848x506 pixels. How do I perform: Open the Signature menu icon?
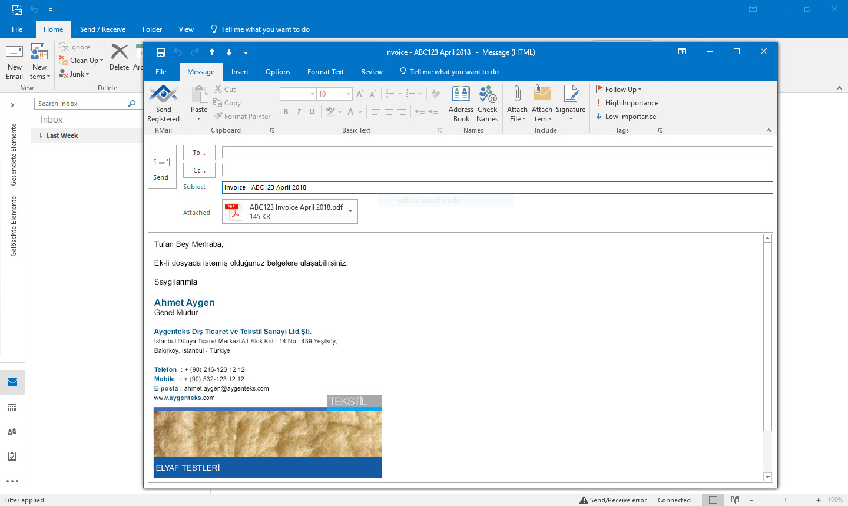(x=571, y=94)
